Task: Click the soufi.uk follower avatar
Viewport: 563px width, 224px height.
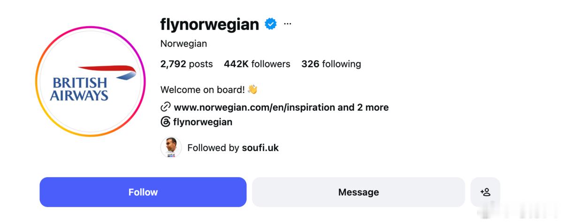Action: pyautogui.click(x=171, y=147)
